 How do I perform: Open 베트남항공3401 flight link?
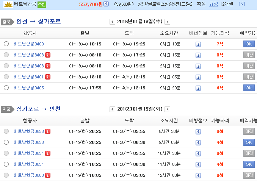(28, 77)
